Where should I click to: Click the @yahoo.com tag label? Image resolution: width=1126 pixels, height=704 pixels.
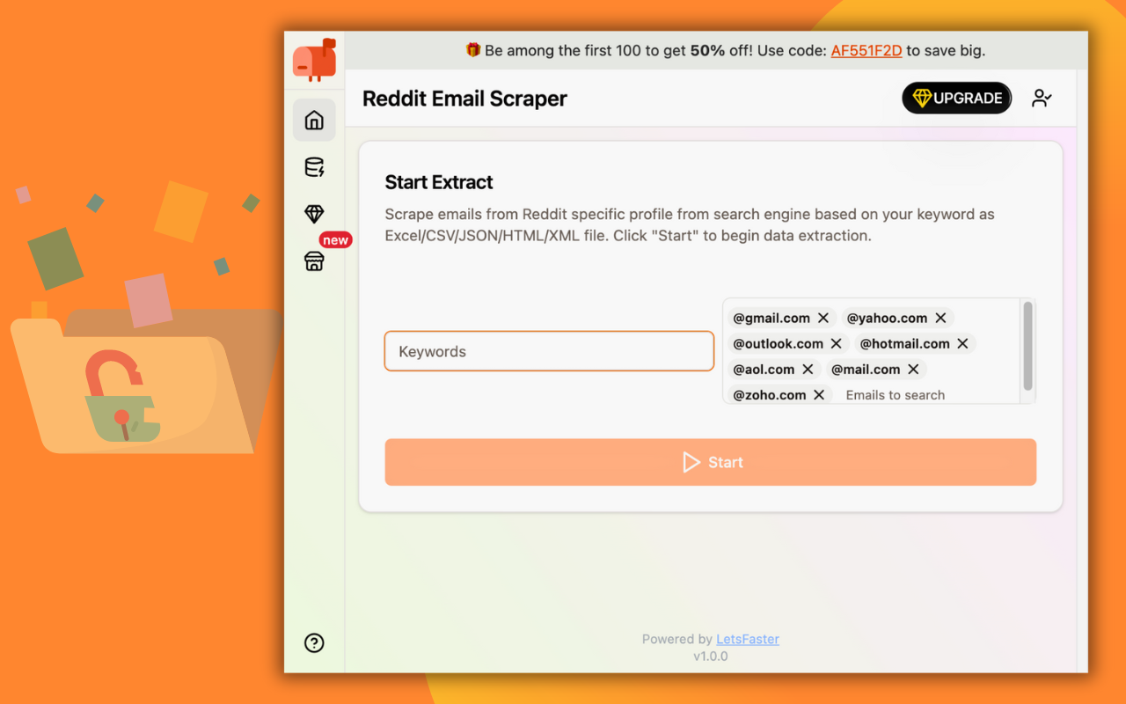(887, 318)
